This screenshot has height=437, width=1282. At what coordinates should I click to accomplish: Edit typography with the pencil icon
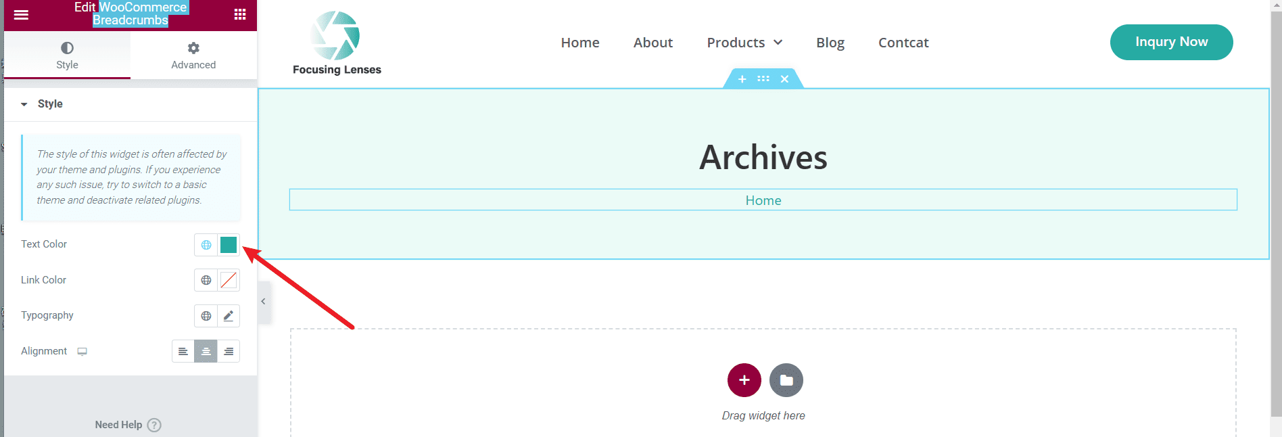[x=229, y=316]
